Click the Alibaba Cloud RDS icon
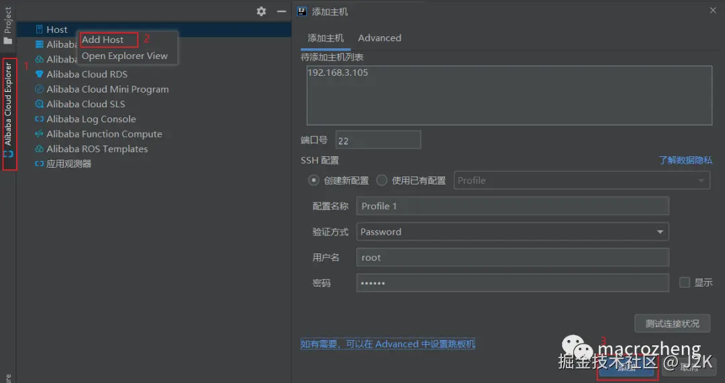This screenshot has height=383, width=725. [40, 74]
